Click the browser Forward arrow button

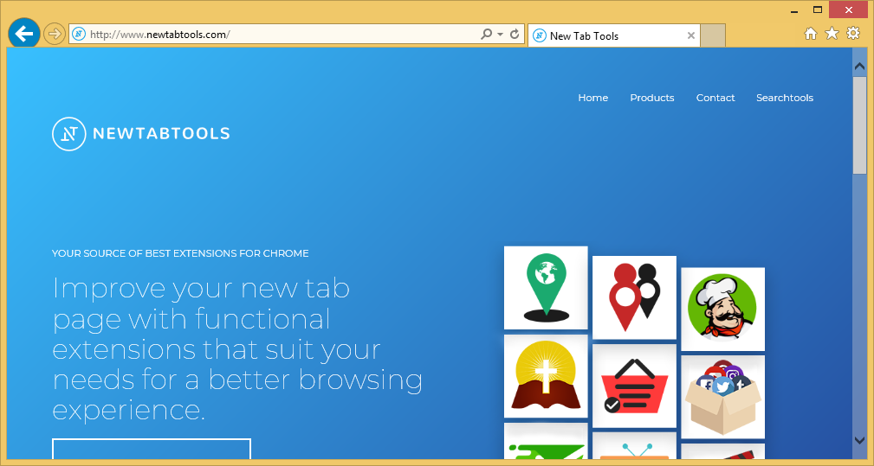(55, 35)
